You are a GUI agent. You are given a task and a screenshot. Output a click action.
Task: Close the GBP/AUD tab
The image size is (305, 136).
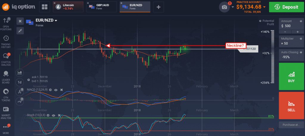click(x=88, y=3)
